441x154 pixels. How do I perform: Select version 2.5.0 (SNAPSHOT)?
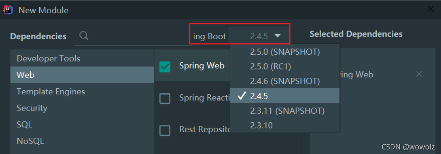(x=284, y=52)
